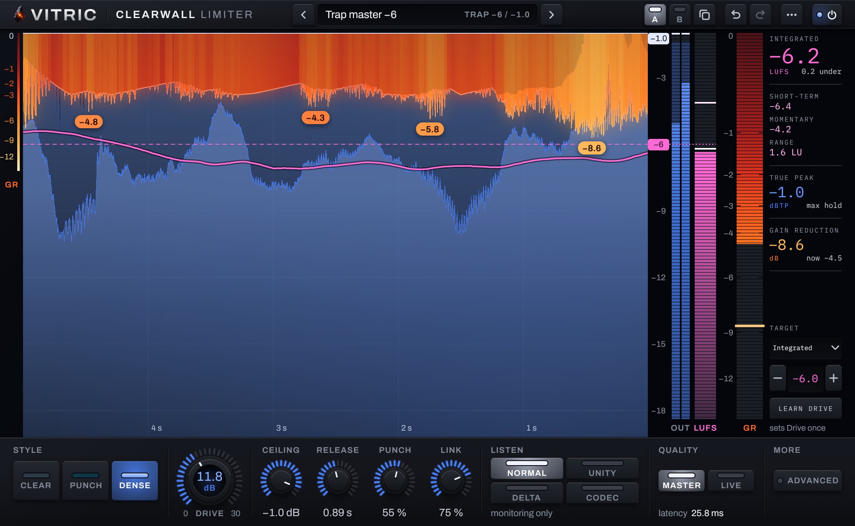Set quality to Master
This screenshot has height=526, width=855.
682,481
